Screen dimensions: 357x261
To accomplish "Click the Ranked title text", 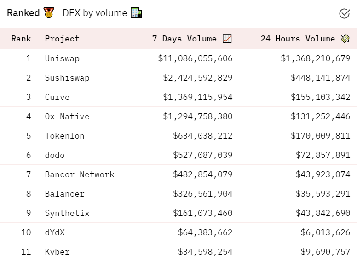I will [x=23, y=13].
